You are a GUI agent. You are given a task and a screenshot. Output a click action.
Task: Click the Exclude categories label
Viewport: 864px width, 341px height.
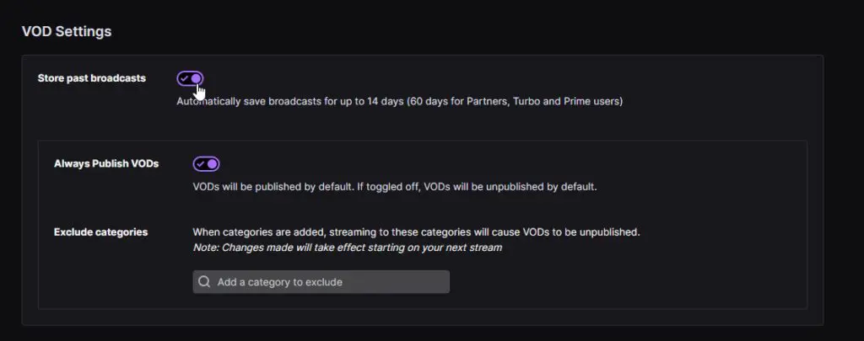tap(101, 232)
